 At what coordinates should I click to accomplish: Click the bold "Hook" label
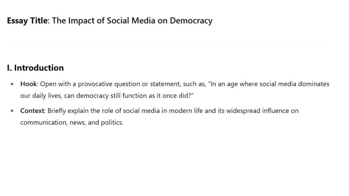point(29,84)
